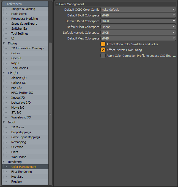
Task: Open Game Input Mappings settings
Action: (26, 137)
